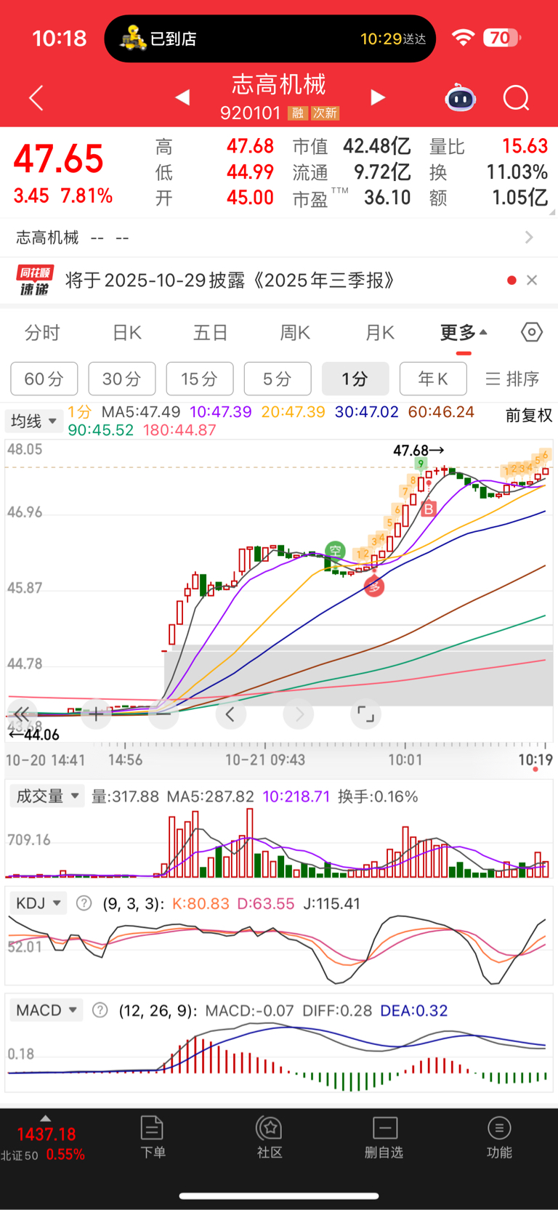Switch to 月K chart tab
The height and width of the screenshot is (1210, 558).
click(379, 333)
